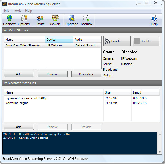Image resolution: width=165 pixels, height=164 pixels.
Task: Open the Help menu in the menu bar
Action: point(28,11)
